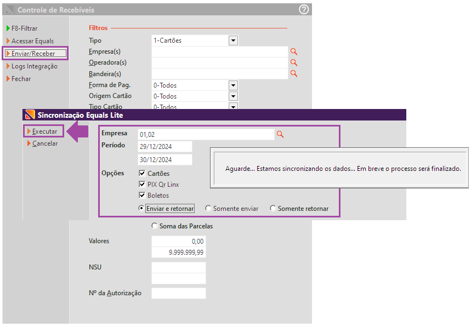The height and width of the screenshot is (333, 471).
Task: Expand the Forma de Pag. dropdown
Action: click(x=233, y=85)
